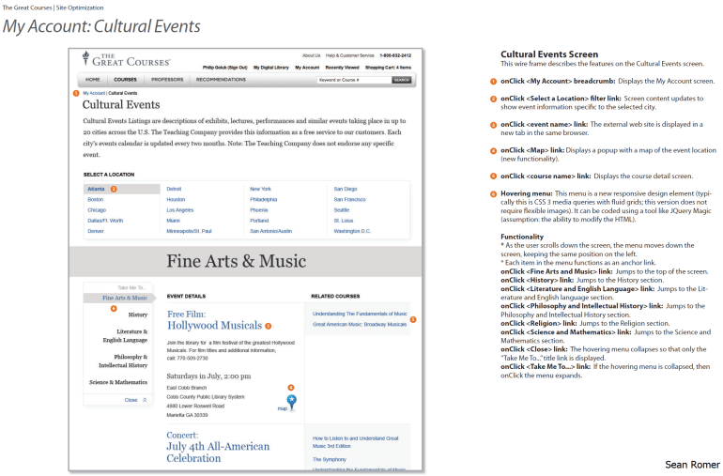The height and width of the screenshot is (476, 723).
Task: Choose San Francisco as the location
Action: [x=349, y=199]
